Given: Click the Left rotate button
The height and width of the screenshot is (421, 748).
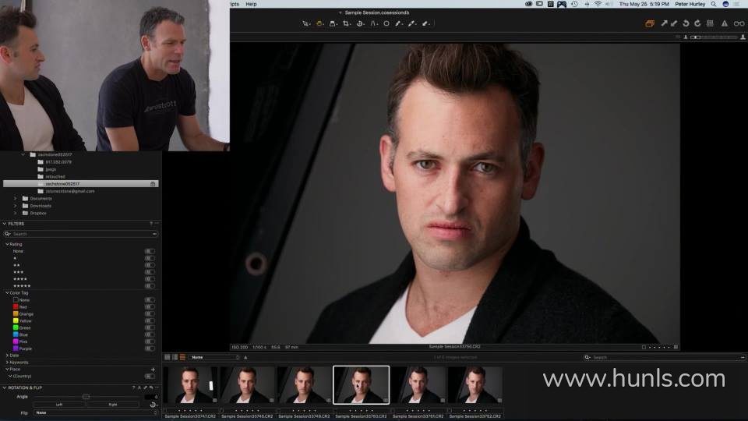Looking at the screenshot, I should tap(59, 405).
